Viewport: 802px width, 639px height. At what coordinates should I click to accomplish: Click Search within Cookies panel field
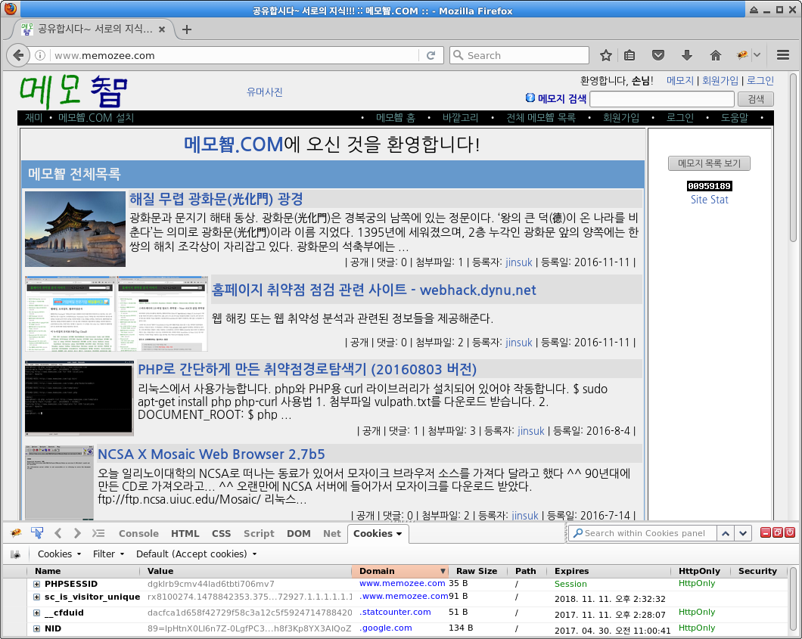(x=643, y=533)
